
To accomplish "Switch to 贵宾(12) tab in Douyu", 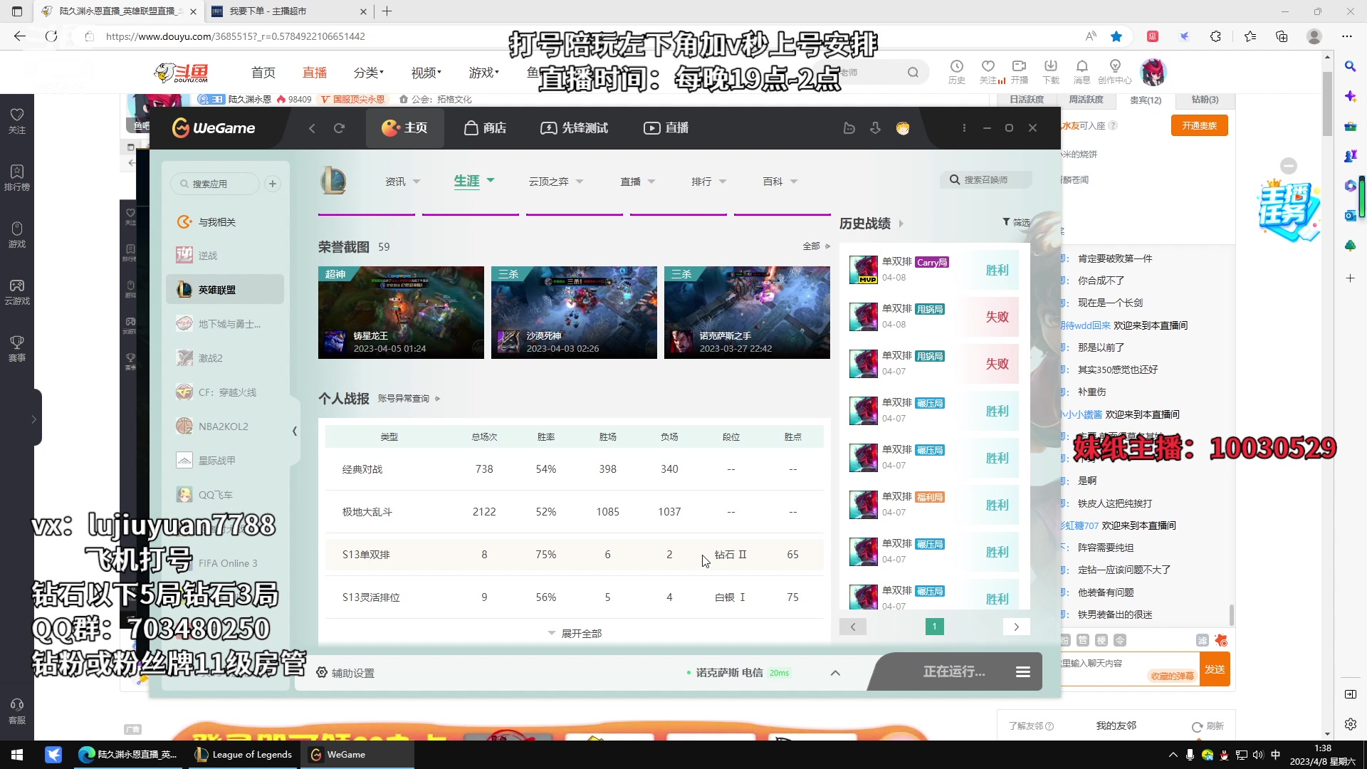I will tap(1145, 100).
